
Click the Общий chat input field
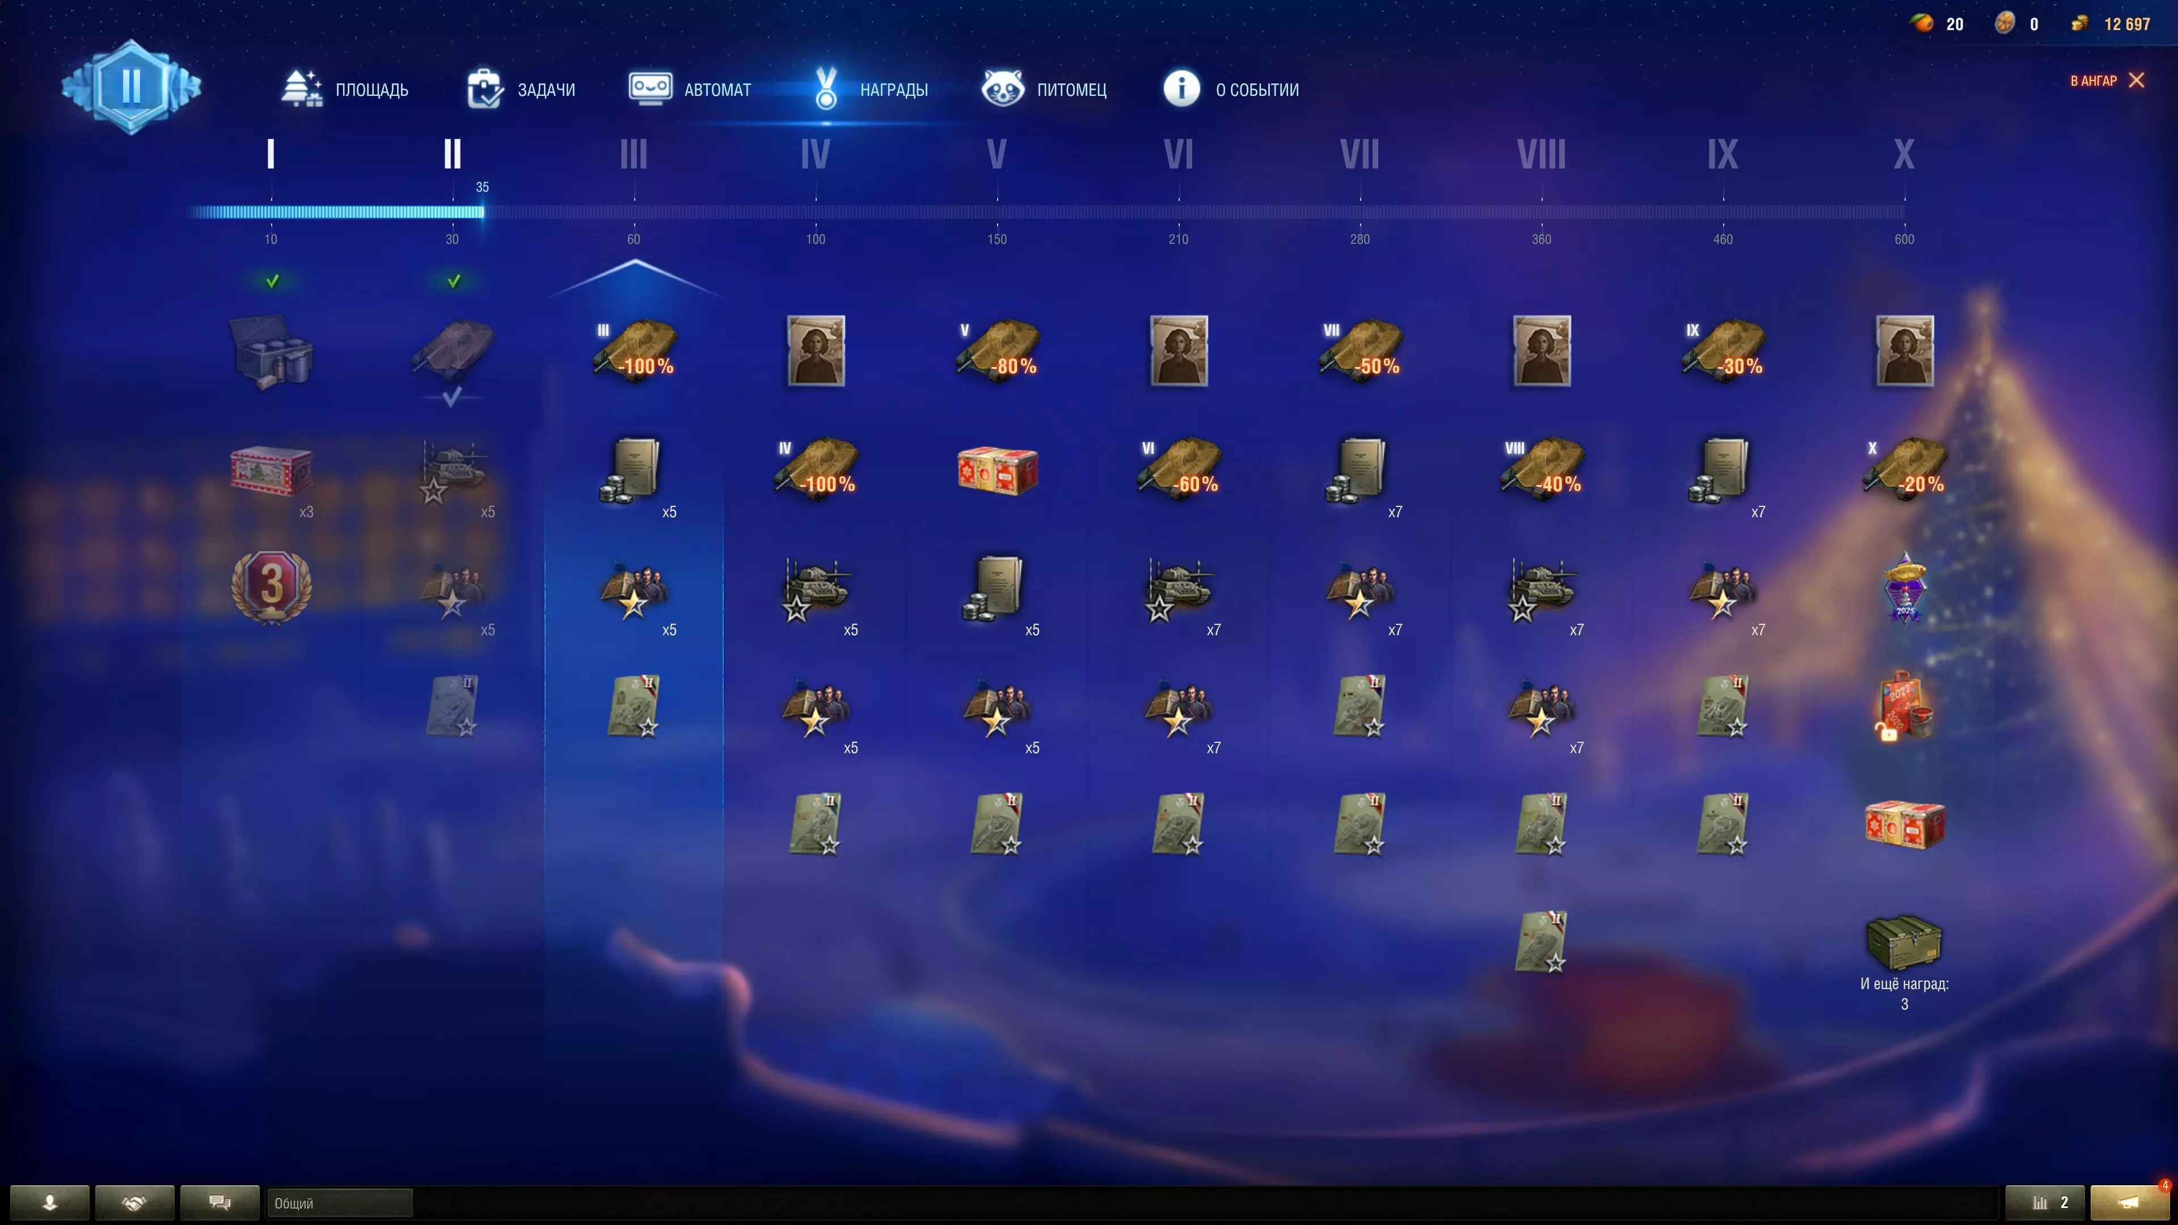tap(339, 1202)
